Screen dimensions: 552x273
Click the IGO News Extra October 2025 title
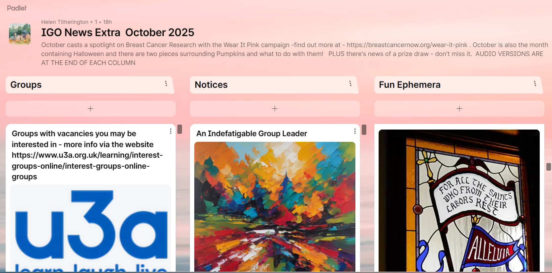pos(118,32)
